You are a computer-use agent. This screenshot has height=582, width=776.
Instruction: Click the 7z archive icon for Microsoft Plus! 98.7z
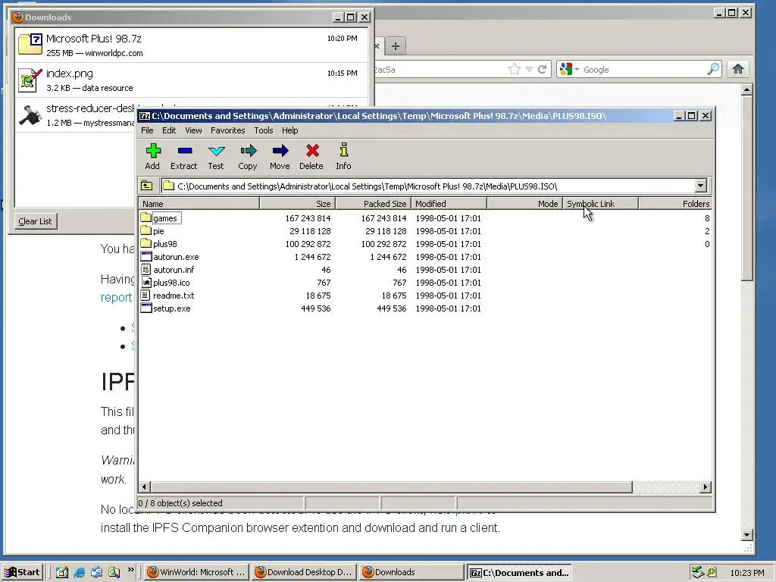30,43
